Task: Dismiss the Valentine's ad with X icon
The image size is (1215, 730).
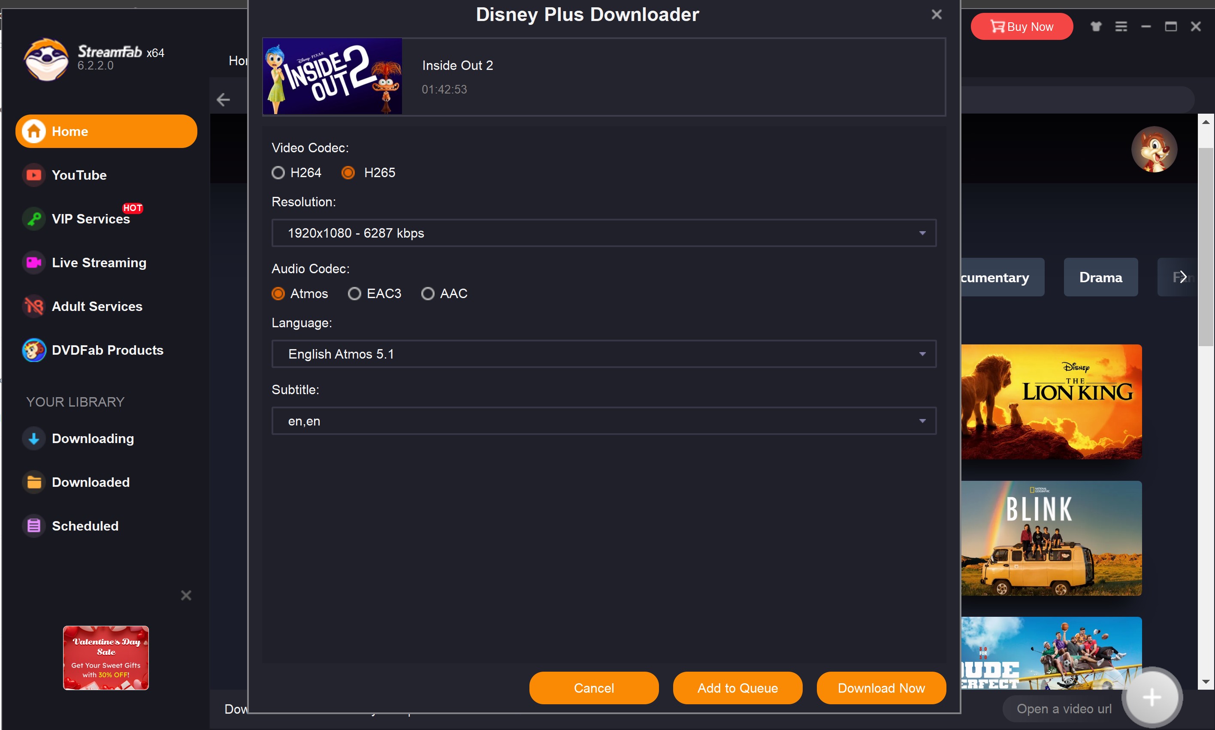Action: (x=186, y=595)
